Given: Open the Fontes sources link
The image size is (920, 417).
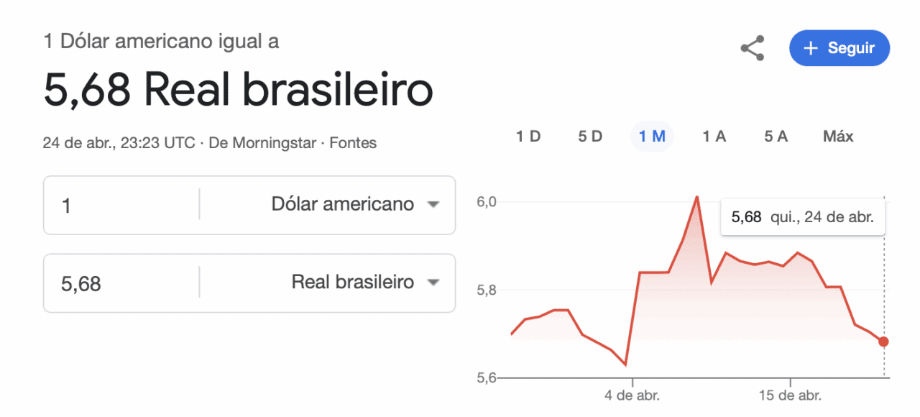Looking at the screenshot, I should point(353,143).
